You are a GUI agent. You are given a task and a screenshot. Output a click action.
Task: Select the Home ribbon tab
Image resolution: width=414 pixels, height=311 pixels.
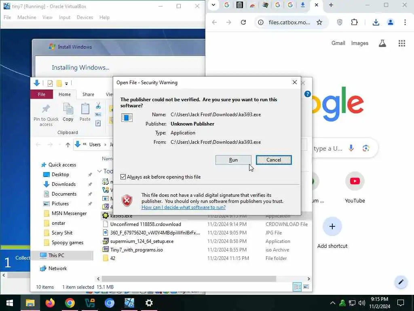[x=64, y=94]
